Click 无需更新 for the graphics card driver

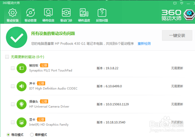click(x=177, y=122)
